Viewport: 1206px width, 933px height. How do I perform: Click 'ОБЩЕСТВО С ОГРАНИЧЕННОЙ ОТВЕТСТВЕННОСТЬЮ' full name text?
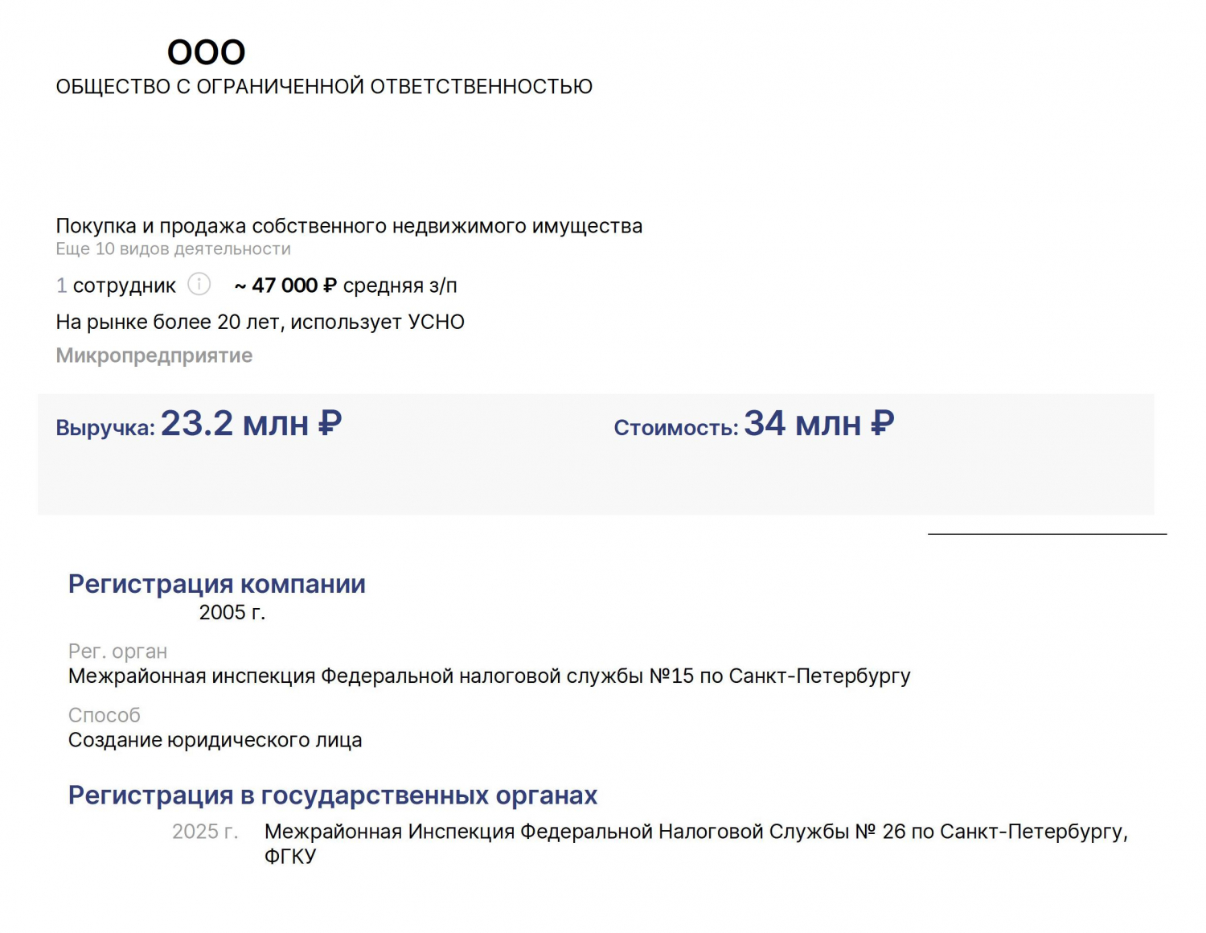(324, 87)
